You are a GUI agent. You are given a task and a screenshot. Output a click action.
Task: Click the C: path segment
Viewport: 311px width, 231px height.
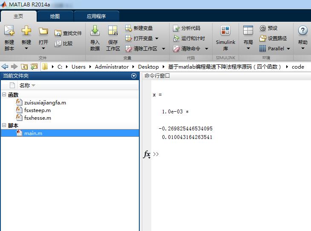pyautogui.click(x=60, y=66)
